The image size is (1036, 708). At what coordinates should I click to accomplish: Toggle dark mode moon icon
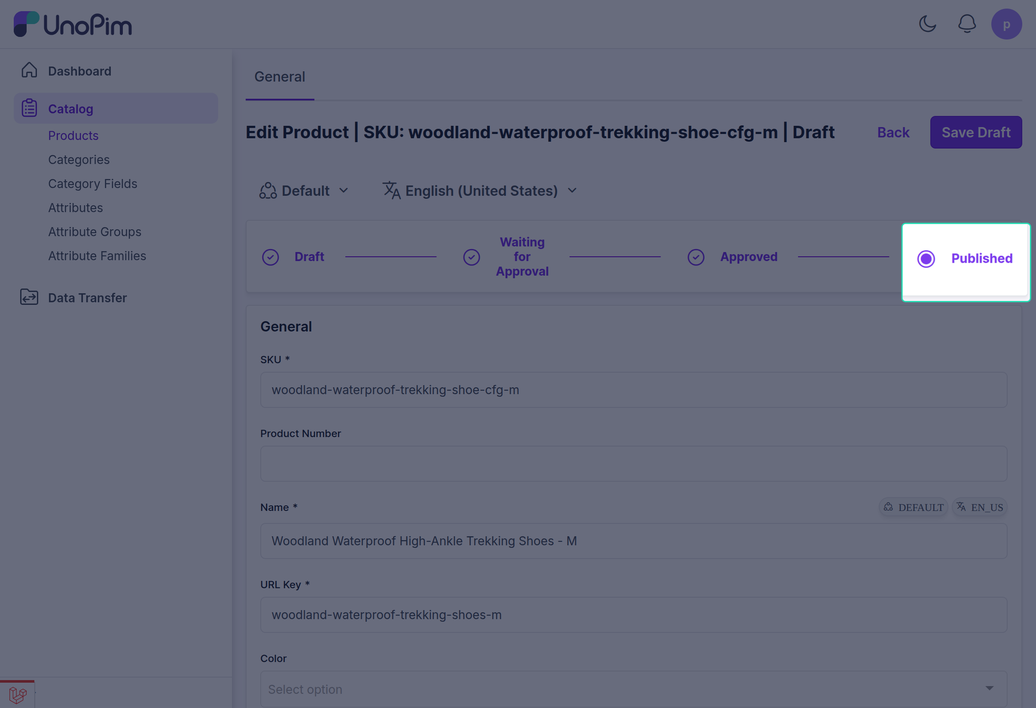tap(928, 24)
